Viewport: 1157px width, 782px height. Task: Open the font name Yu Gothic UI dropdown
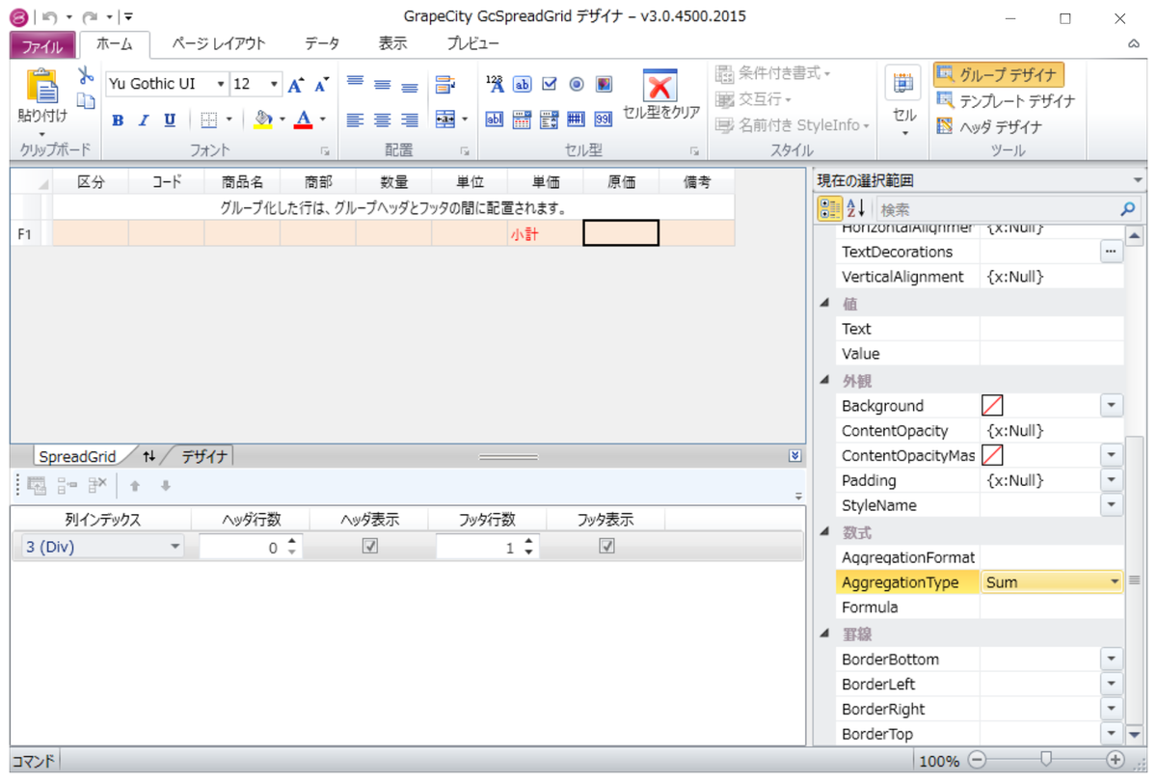coord(221,85)
